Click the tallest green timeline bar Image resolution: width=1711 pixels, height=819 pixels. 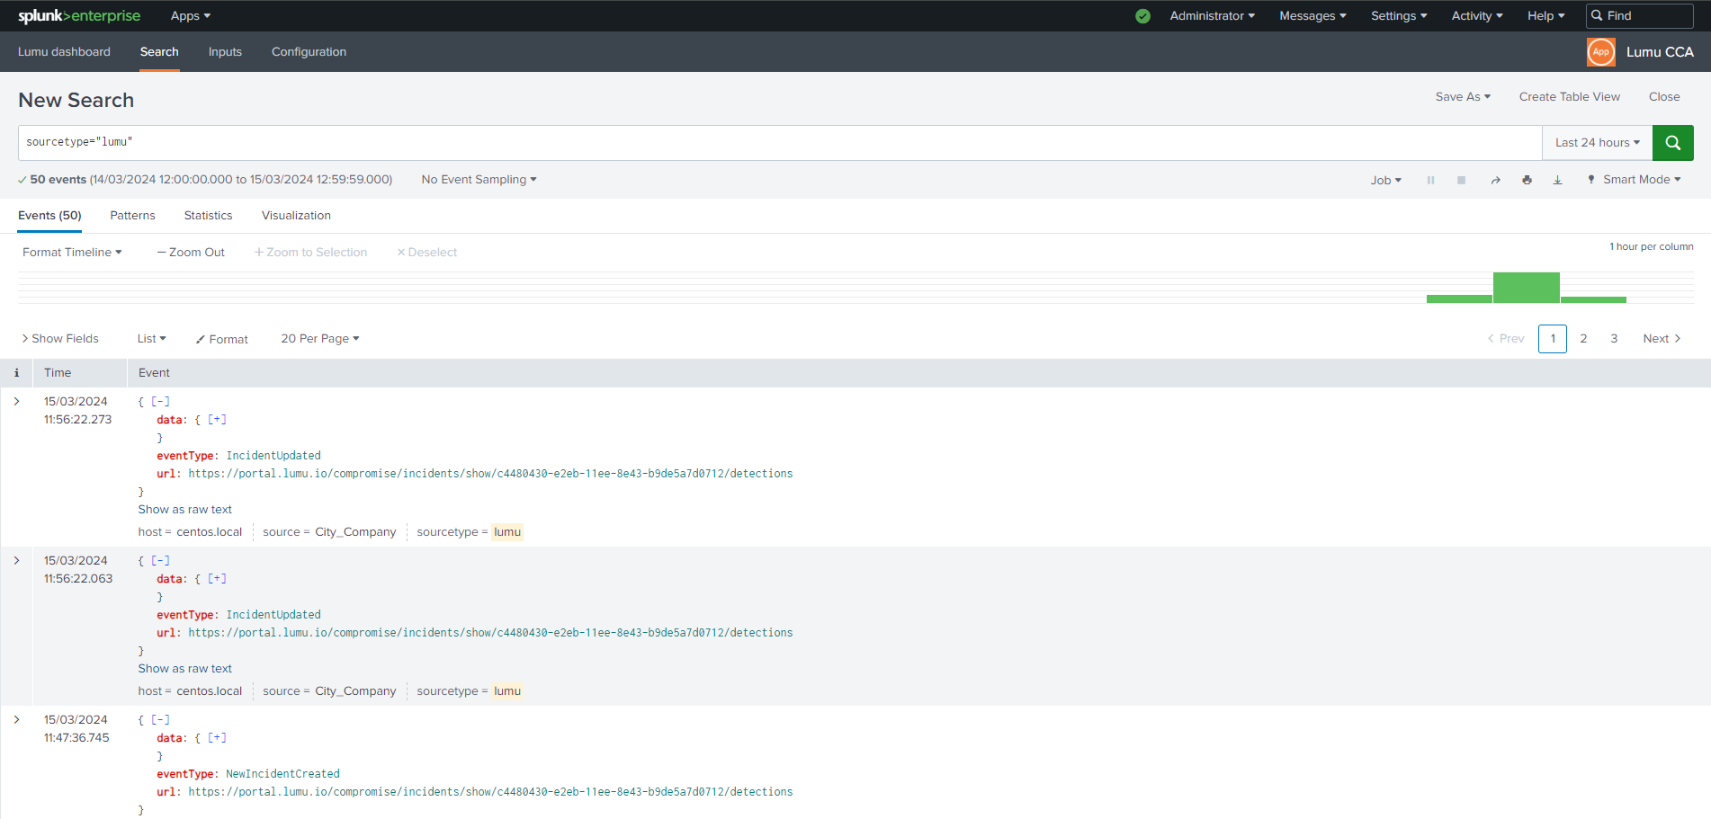click(x=1526, y=288)
